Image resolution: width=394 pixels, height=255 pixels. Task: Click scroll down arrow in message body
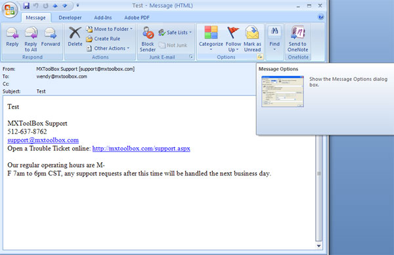(318, 246)
